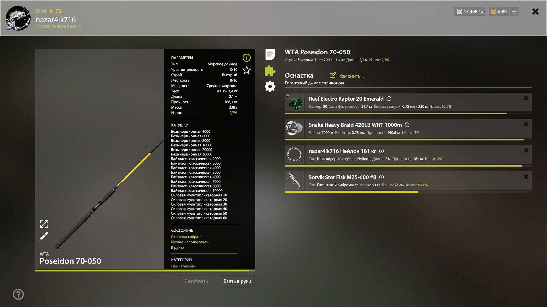Expand the rod image to fullscreen

pyautogui.click(x=44, y=224)
